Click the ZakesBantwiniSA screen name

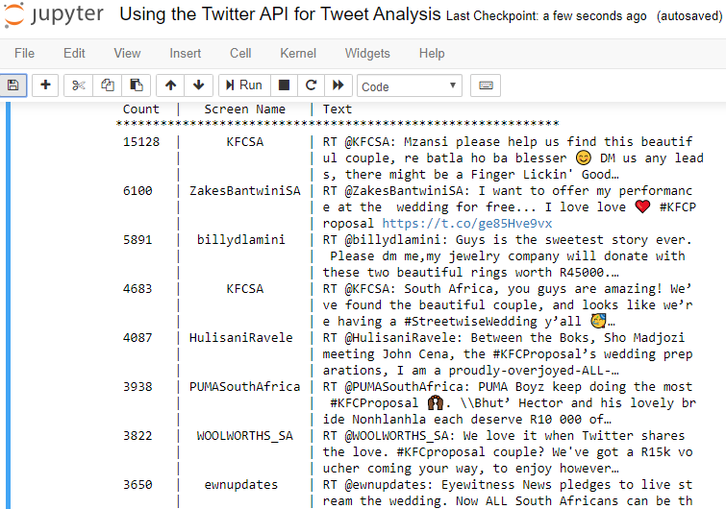(245, 190)
